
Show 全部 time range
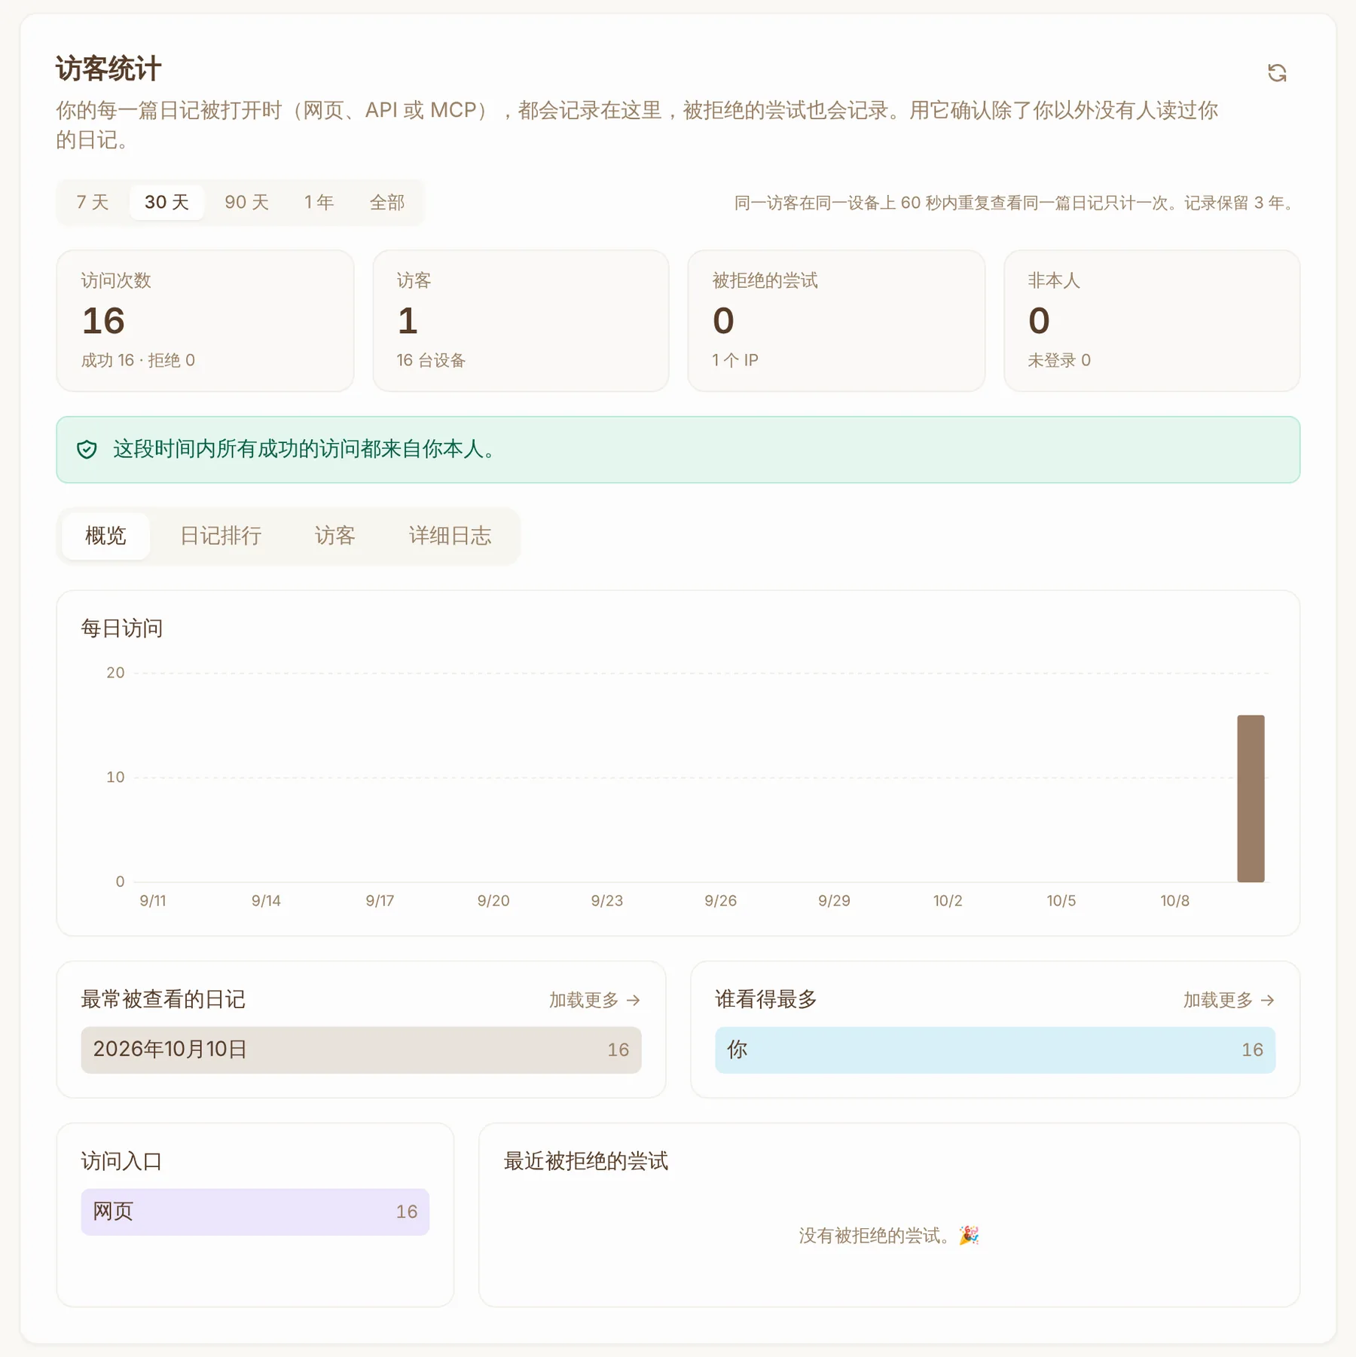pyautogui.click(x=386, y=202)
